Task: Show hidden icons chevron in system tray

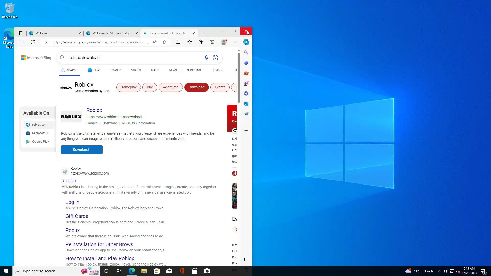Action: 439,271
